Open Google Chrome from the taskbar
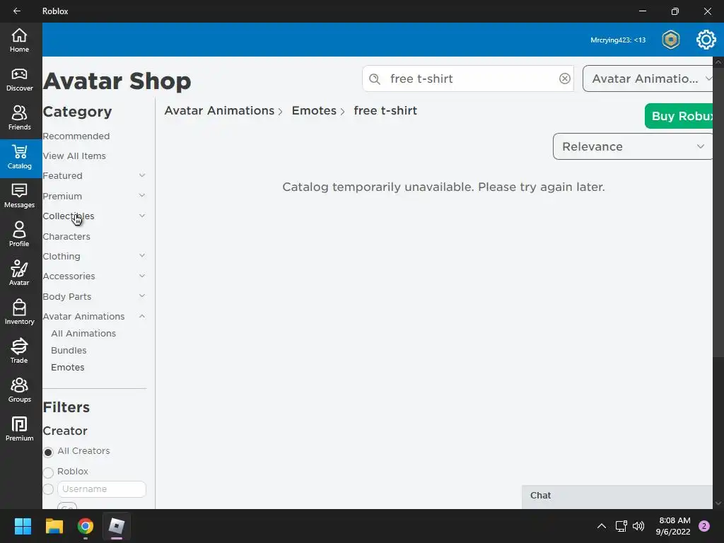The height and width of the screenshot is (543, 724). (x=86, y=526)
